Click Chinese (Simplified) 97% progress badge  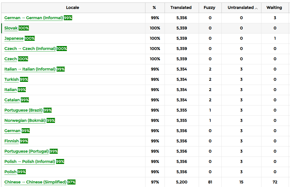(71, 182)
